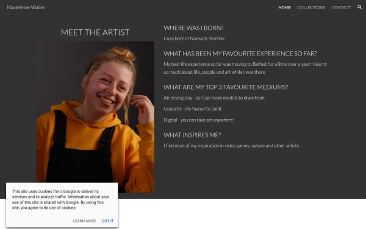The width and height of the screenshot is (366, 229).
Task: Click the 'Air drying clay' line
Action: (x=214, y=98)
